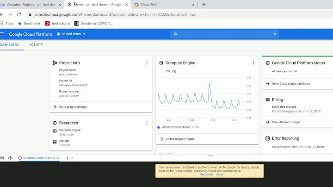This screenshot has width=333, height=187.
Task: Click the Project ID value ultimate-choir-254202
Action: [73, 85]
